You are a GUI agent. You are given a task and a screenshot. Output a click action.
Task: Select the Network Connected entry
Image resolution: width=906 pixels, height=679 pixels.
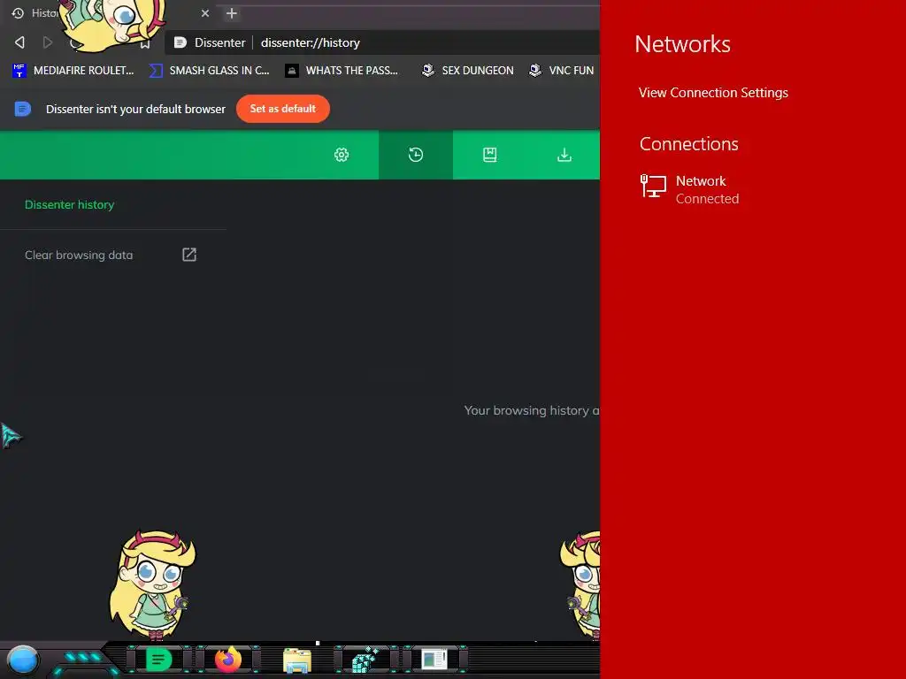(x=690, y=189)
